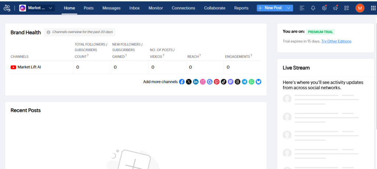Click the Total Followers count value 0
This screenshot has width=377, height=169.
[78, 68]
